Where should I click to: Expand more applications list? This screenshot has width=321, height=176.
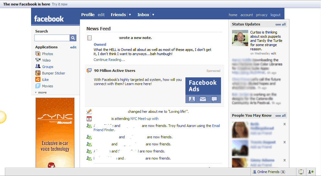[41, 93]
